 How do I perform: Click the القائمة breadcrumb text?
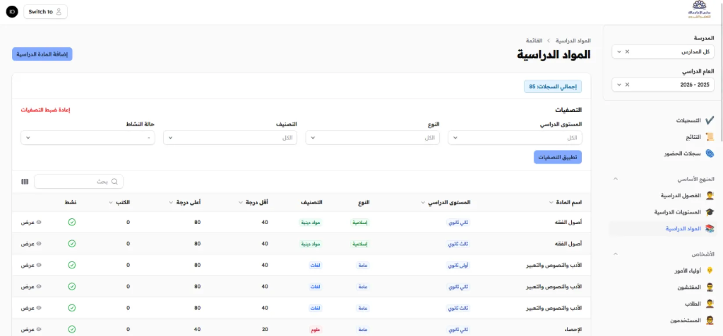pos(534,41)
